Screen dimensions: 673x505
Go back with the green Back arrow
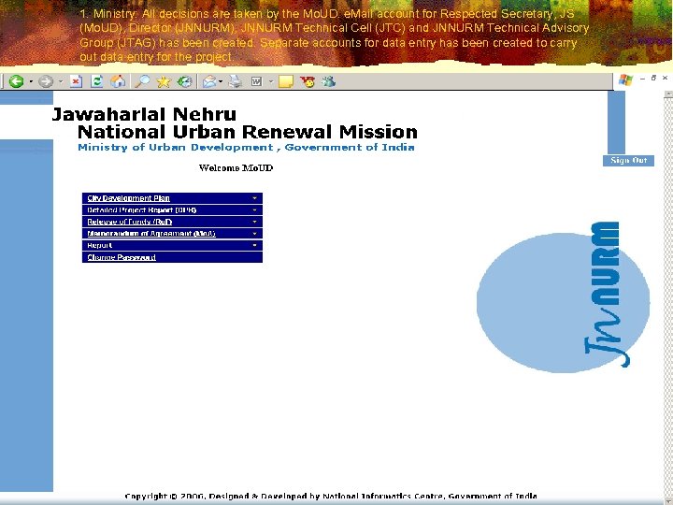(16, 81)
